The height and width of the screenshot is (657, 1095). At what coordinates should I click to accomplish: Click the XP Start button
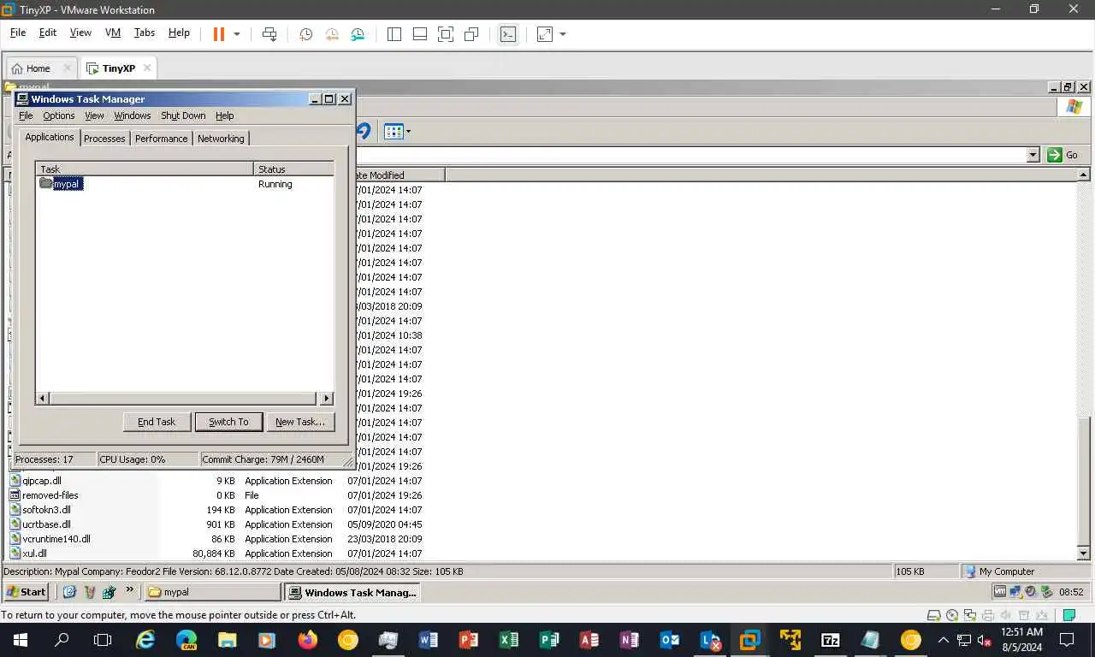tap(27, 592)
